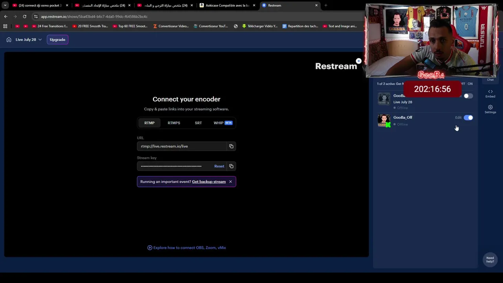The width and height of the screenshot is (503, 283).
Task: Open Top 60 FREE Smoot... bookmark
Action: [130, 26]
